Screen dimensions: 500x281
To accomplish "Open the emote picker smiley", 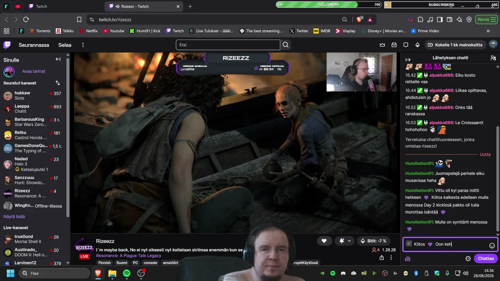I will (492, 245).
